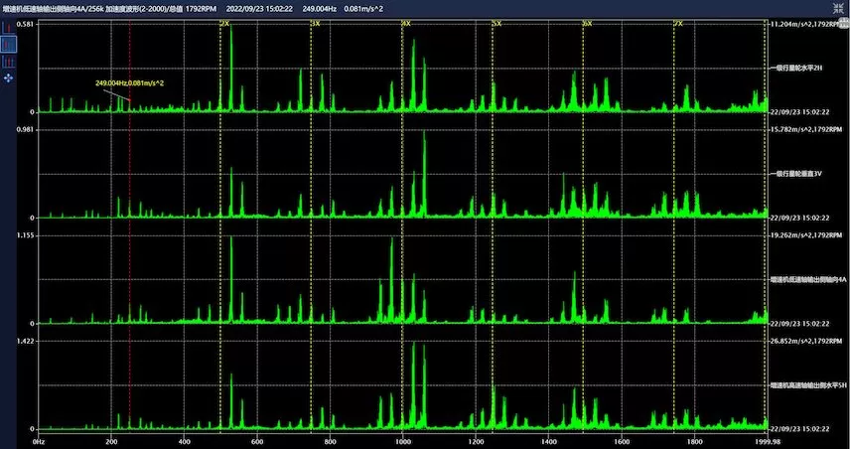Click the 2X harmonic marker label

[x=224, y=22]
